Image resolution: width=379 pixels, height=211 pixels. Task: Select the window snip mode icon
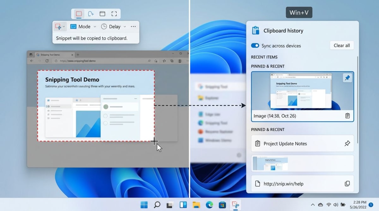102,14
